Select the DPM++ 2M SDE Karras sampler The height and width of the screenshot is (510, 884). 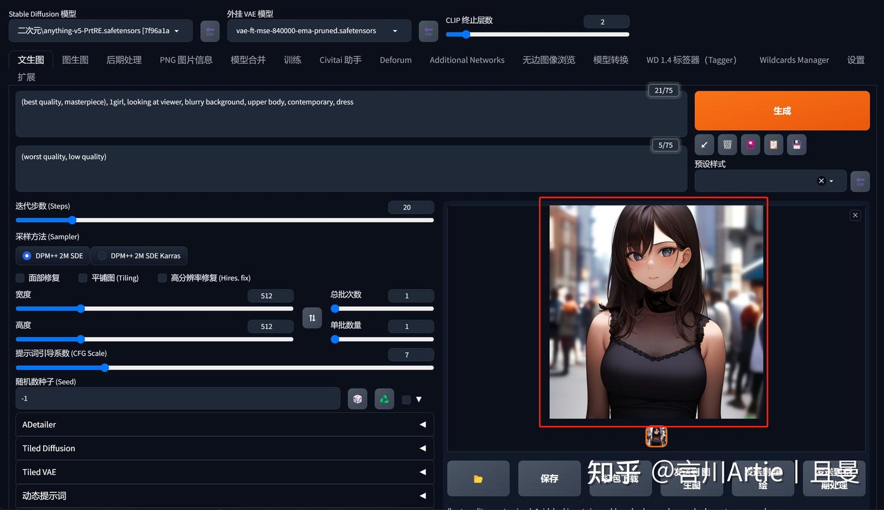(x=139, y=255)
